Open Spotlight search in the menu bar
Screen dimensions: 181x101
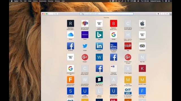pos(163,1)
